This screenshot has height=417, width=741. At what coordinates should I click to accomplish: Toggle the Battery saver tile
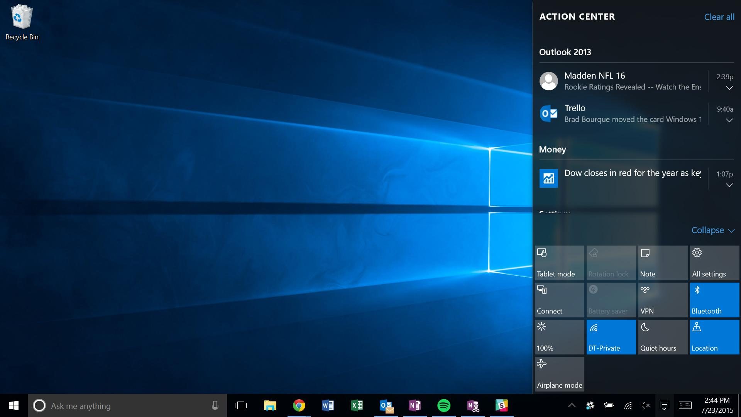click(x=611, y=300)
